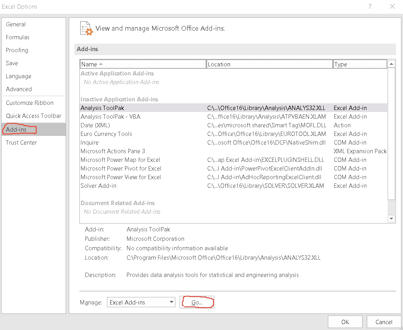Select the Solver Add-in row
This screenshot has height=330, width=403.
[234, 186]
